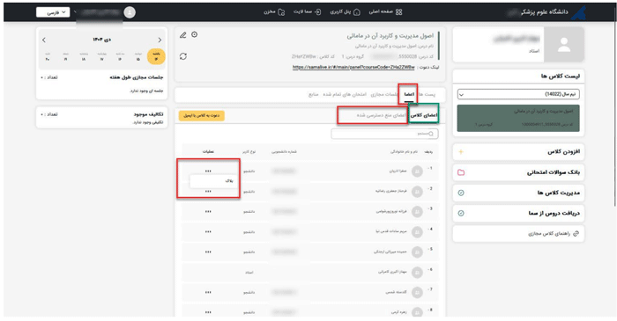Open the samalive.ir invitation link

point(353,67)
